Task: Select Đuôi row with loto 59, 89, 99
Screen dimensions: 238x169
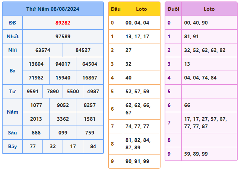Action: click(209, 154)
